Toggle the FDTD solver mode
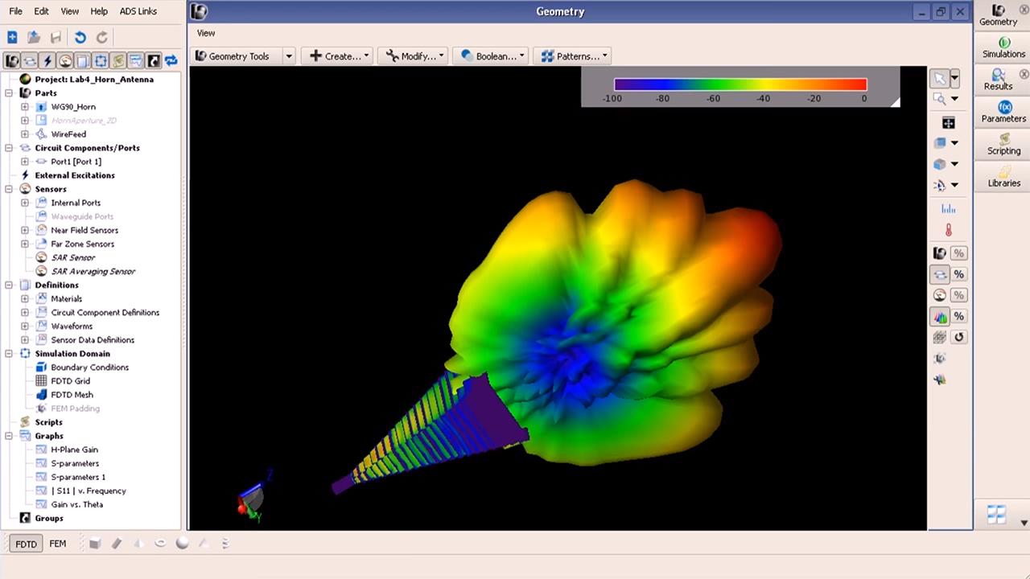Viewport: 1030px width, 579px height. pyautogui.click(x=26, y=544)
